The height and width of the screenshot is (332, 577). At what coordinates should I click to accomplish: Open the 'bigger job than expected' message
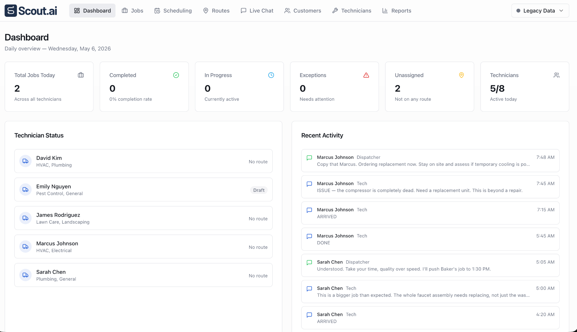click(x=430, y=291)
